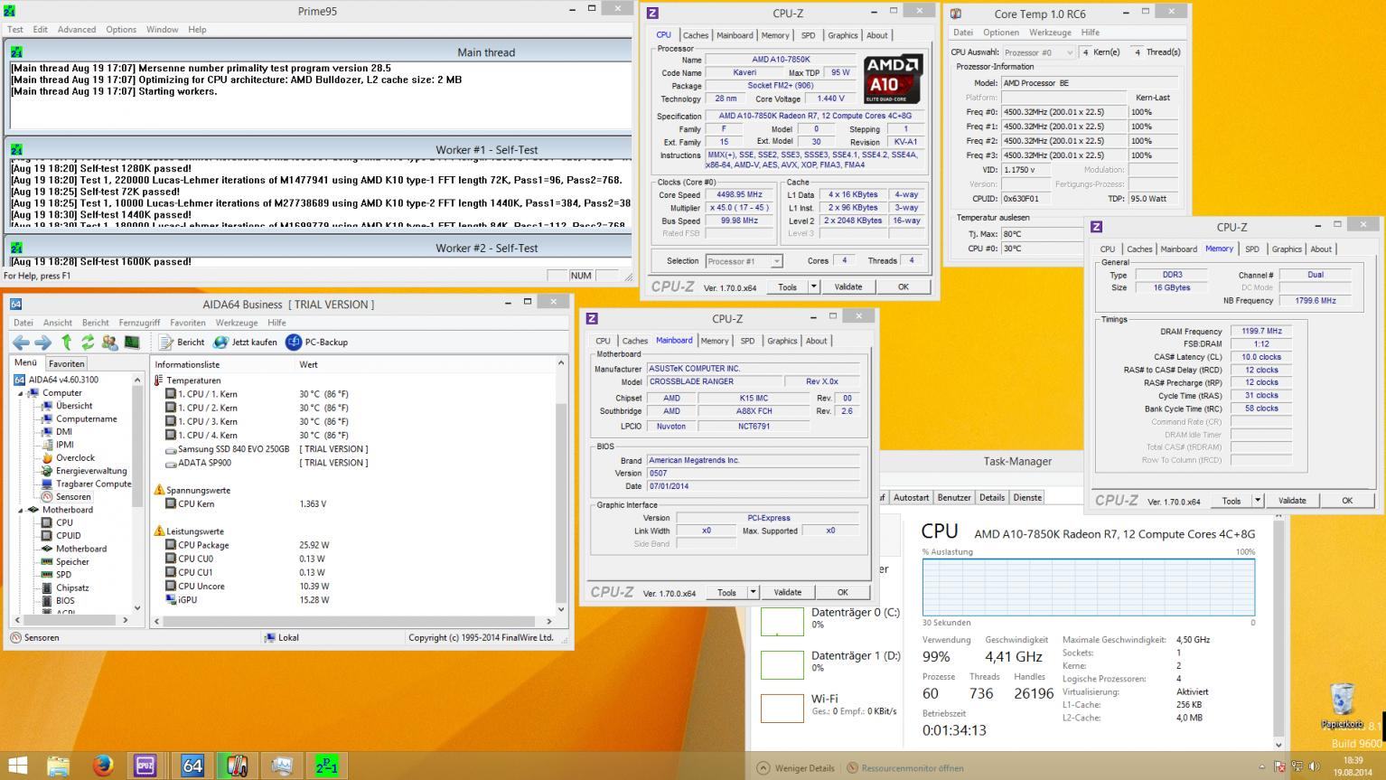The height and width of the screenshot is (780, 1386).
Task: Open Tools dropdown arrow in Memory CPU-Z window
Action: [1257, 501]
